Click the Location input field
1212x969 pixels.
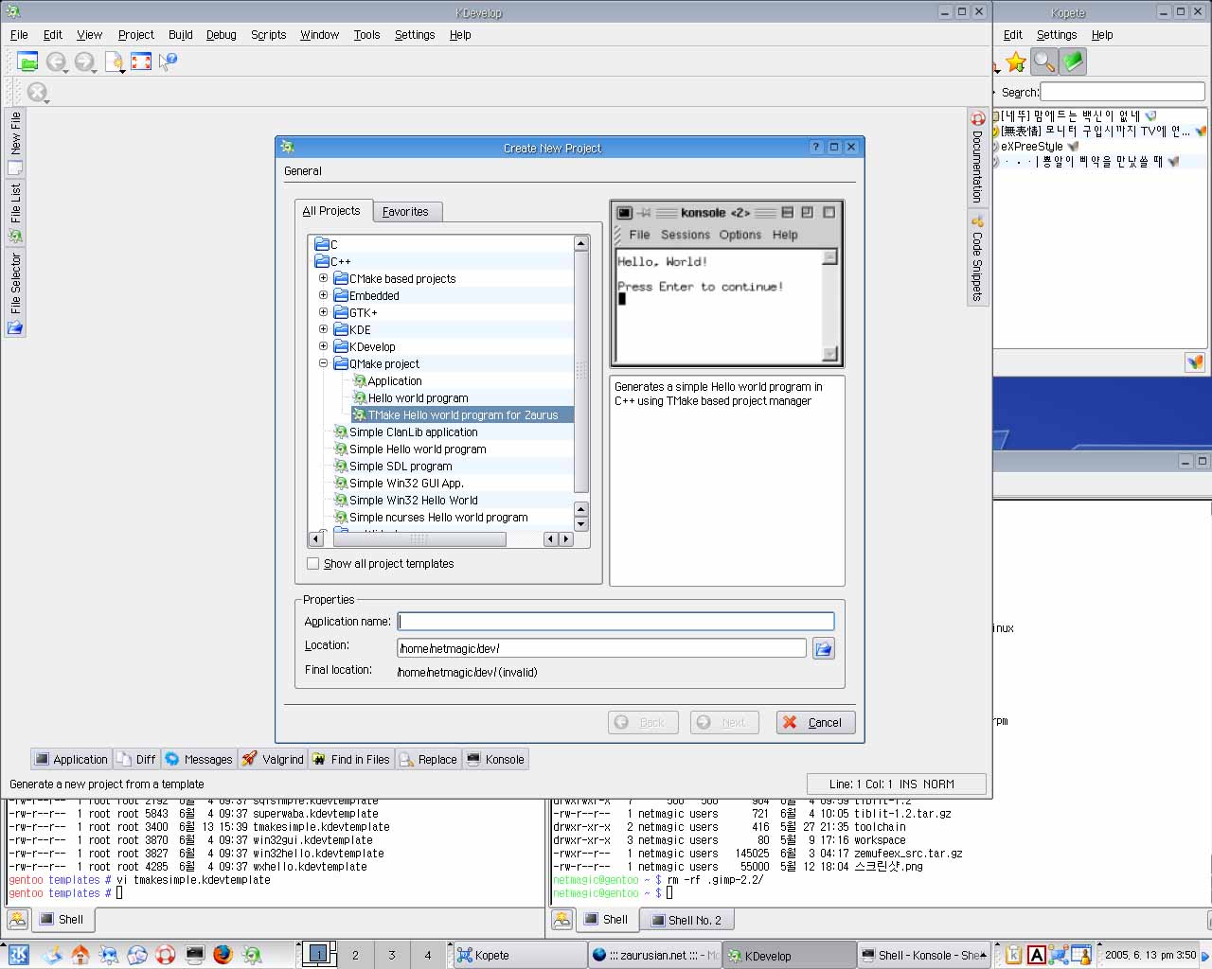pos(601,648)
